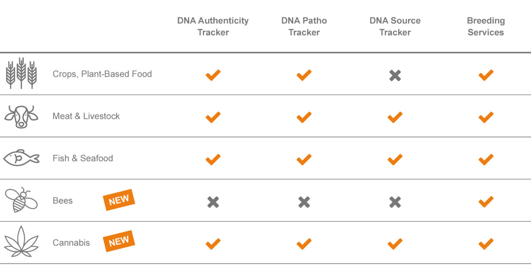Click the NEW badge beside Cannabis

point(119,241)
